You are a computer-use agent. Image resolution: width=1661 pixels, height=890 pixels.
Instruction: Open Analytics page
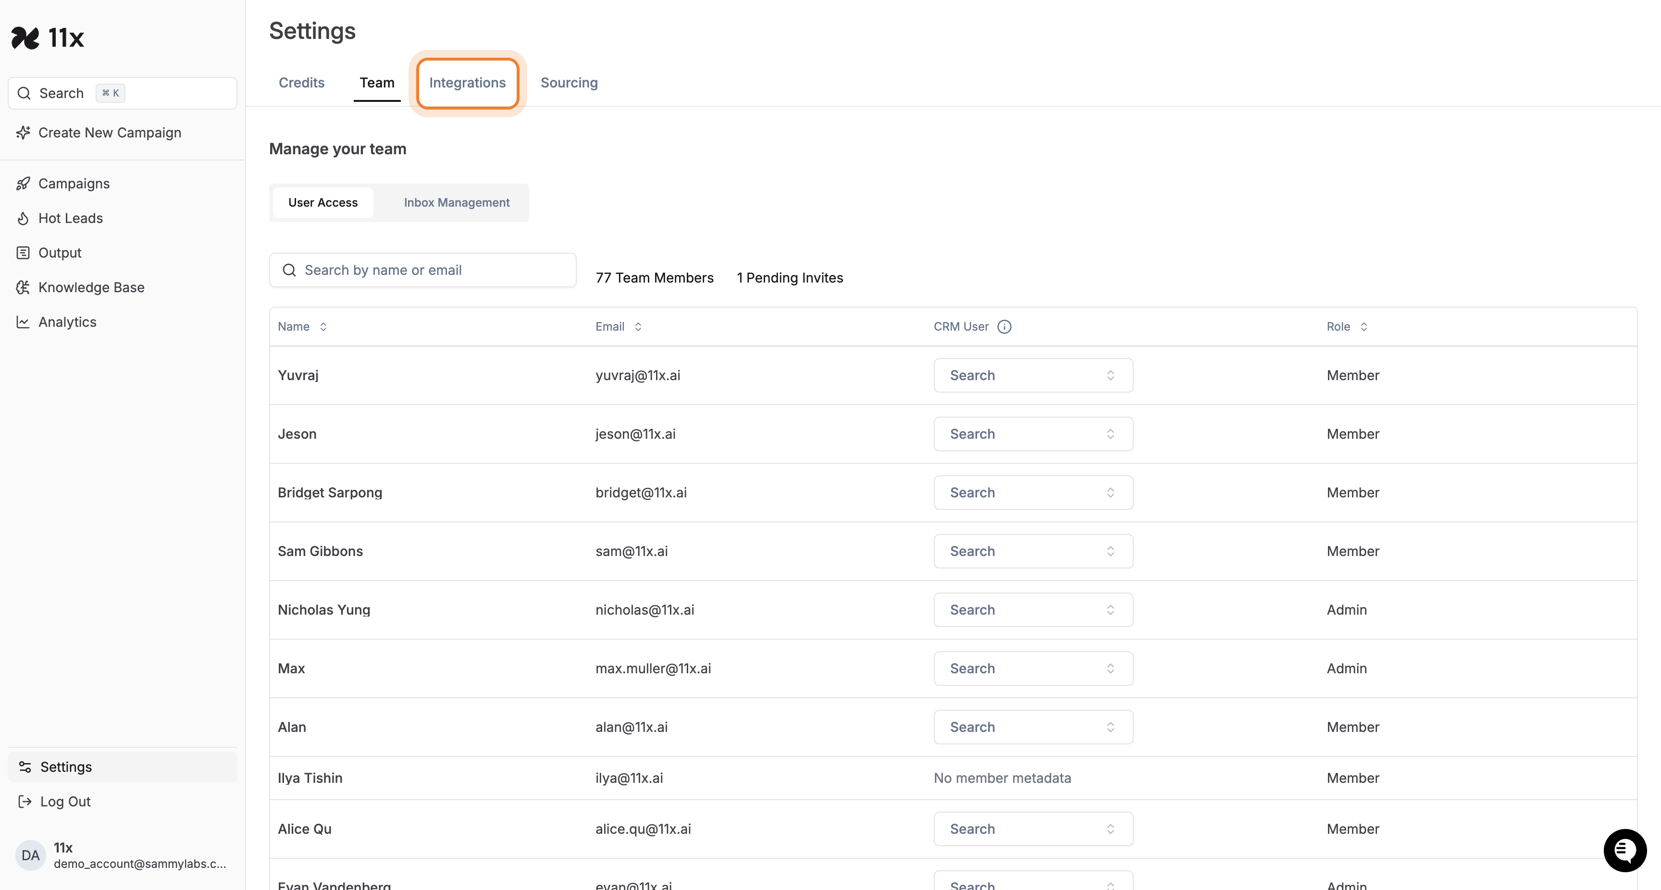(x=67, y=322)
